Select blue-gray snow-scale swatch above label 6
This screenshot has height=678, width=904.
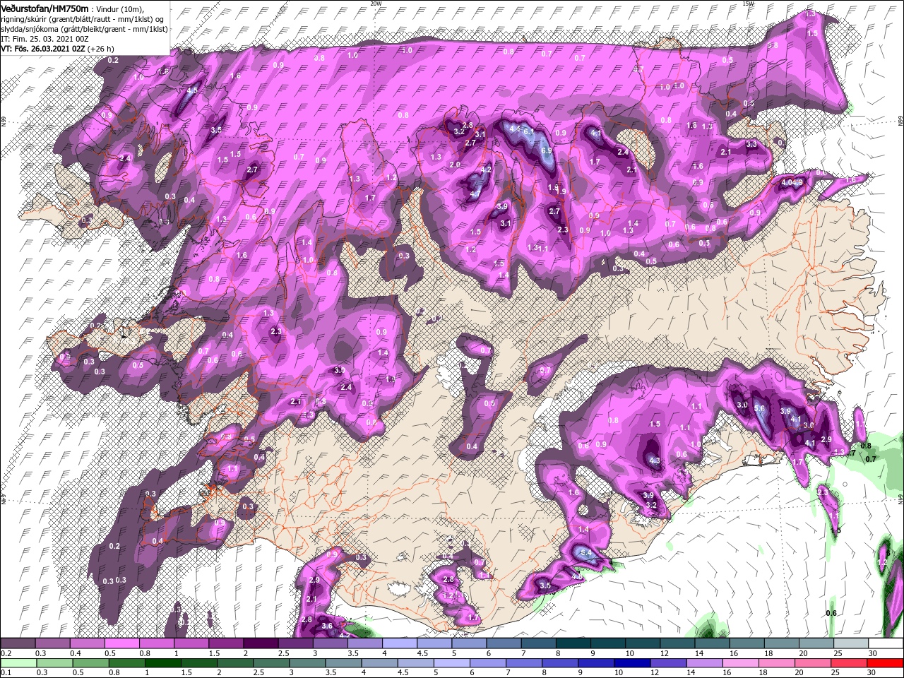coord(504,644)
